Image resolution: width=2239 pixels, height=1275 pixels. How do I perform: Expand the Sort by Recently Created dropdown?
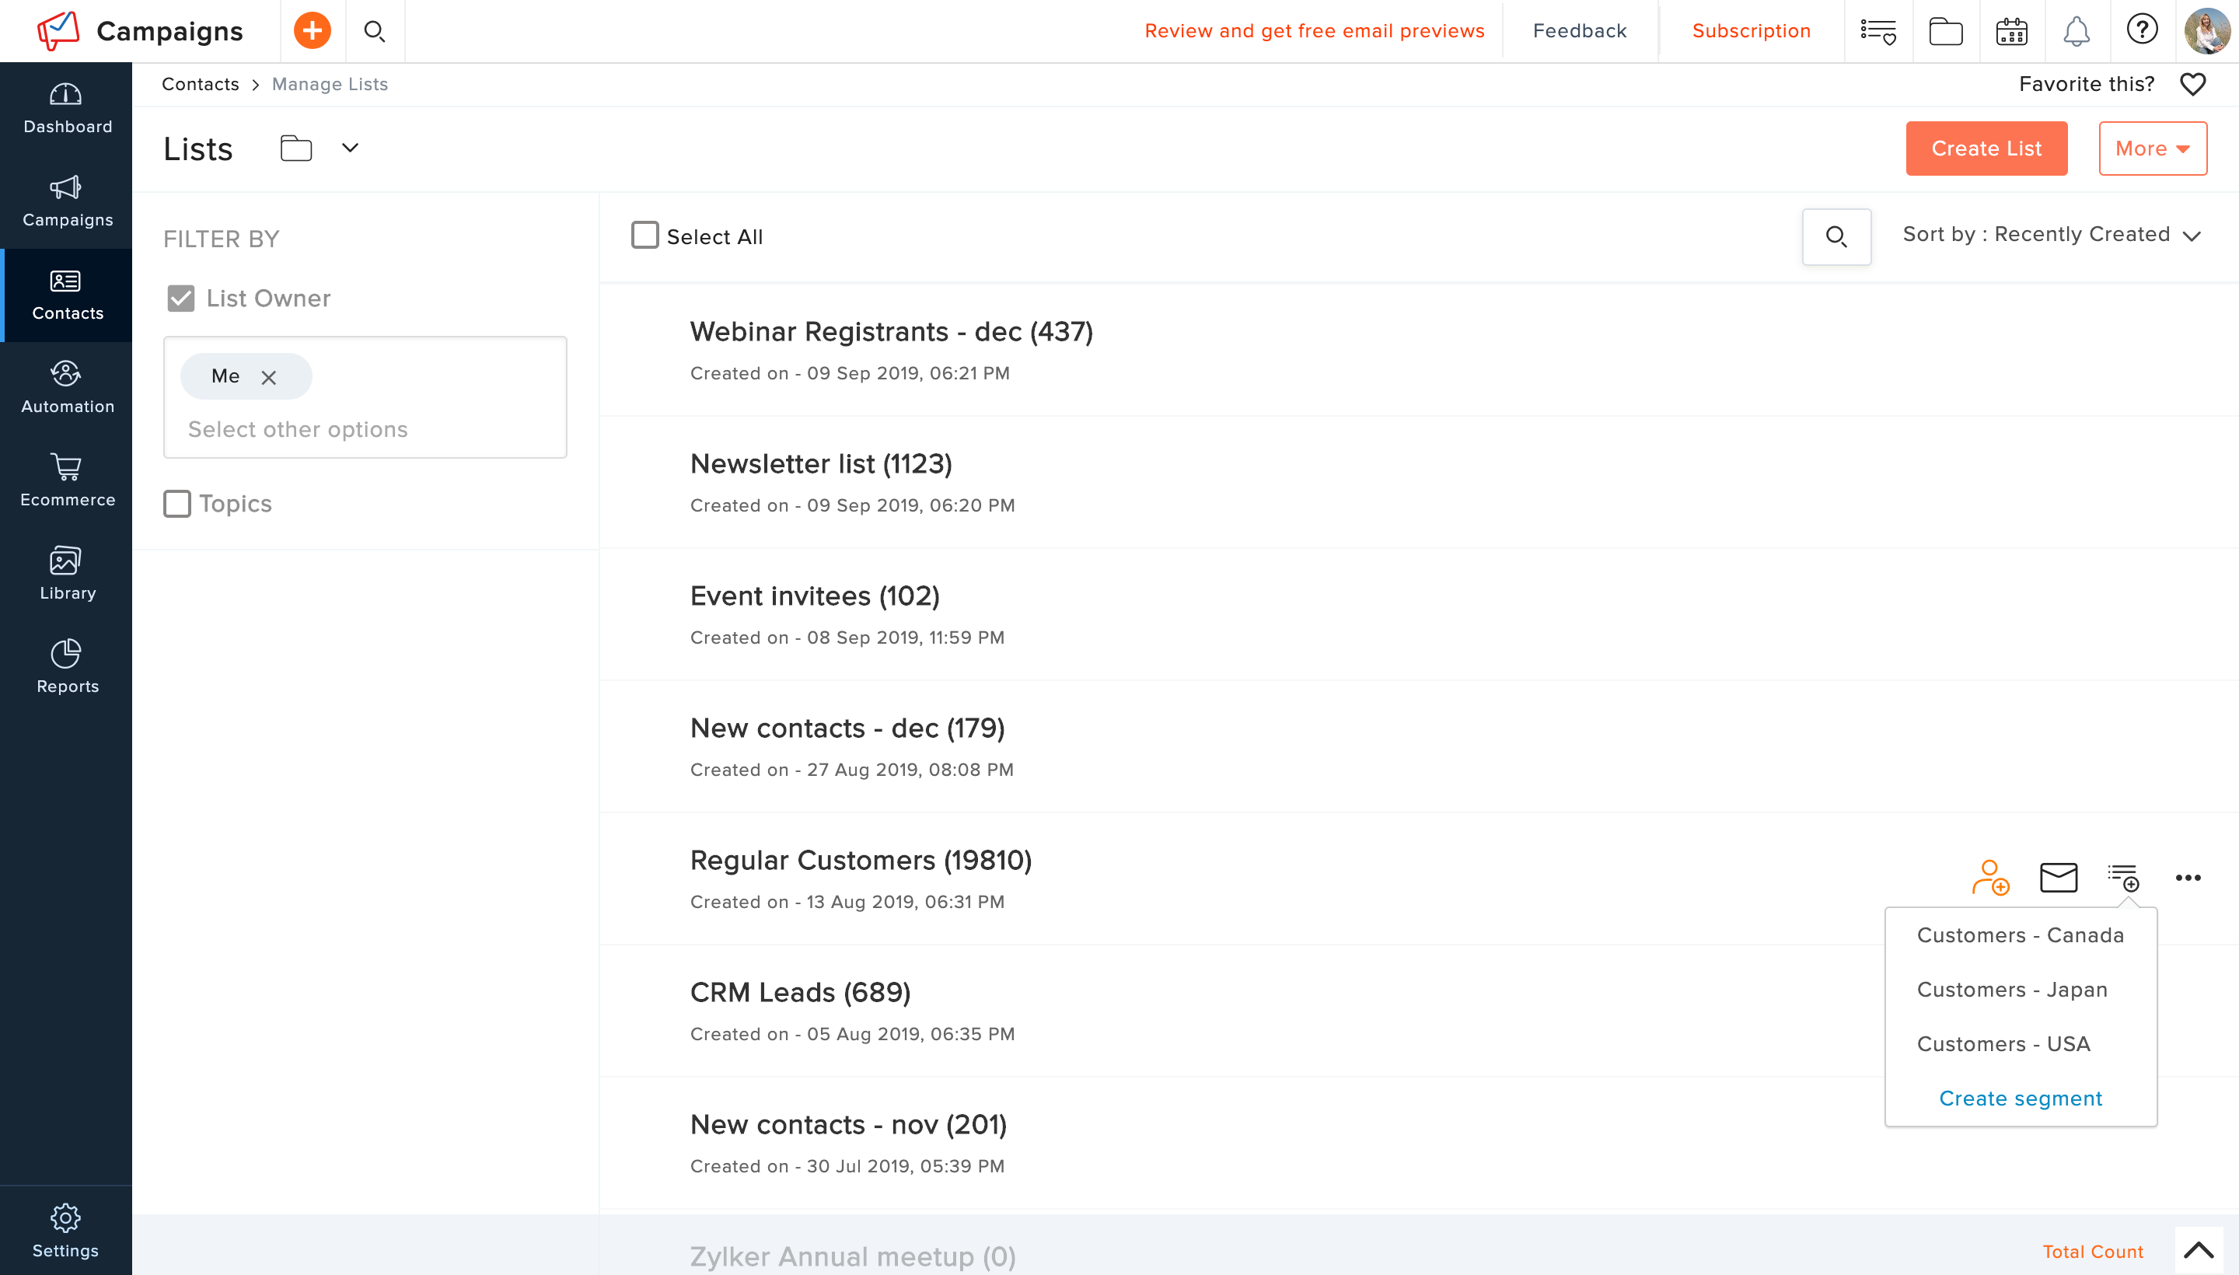2051,235
